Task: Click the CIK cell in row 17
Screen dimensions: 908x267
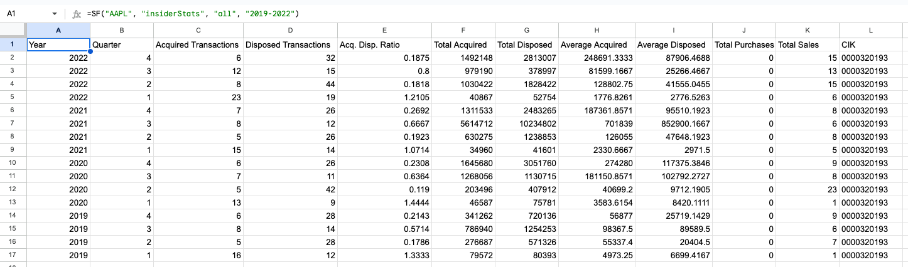Action: (870, 255)
